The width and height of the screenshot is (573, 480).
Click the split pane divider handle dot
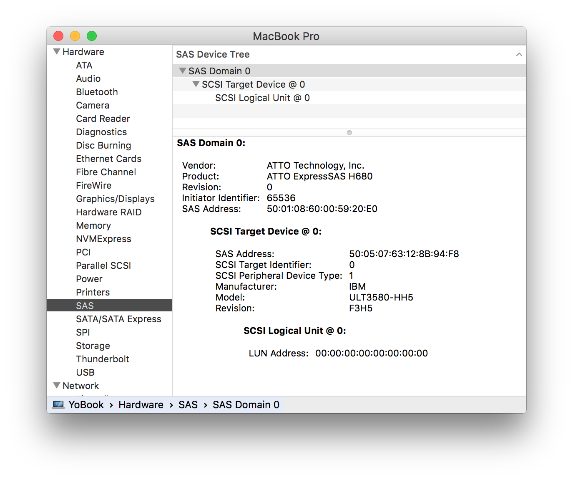349,133
